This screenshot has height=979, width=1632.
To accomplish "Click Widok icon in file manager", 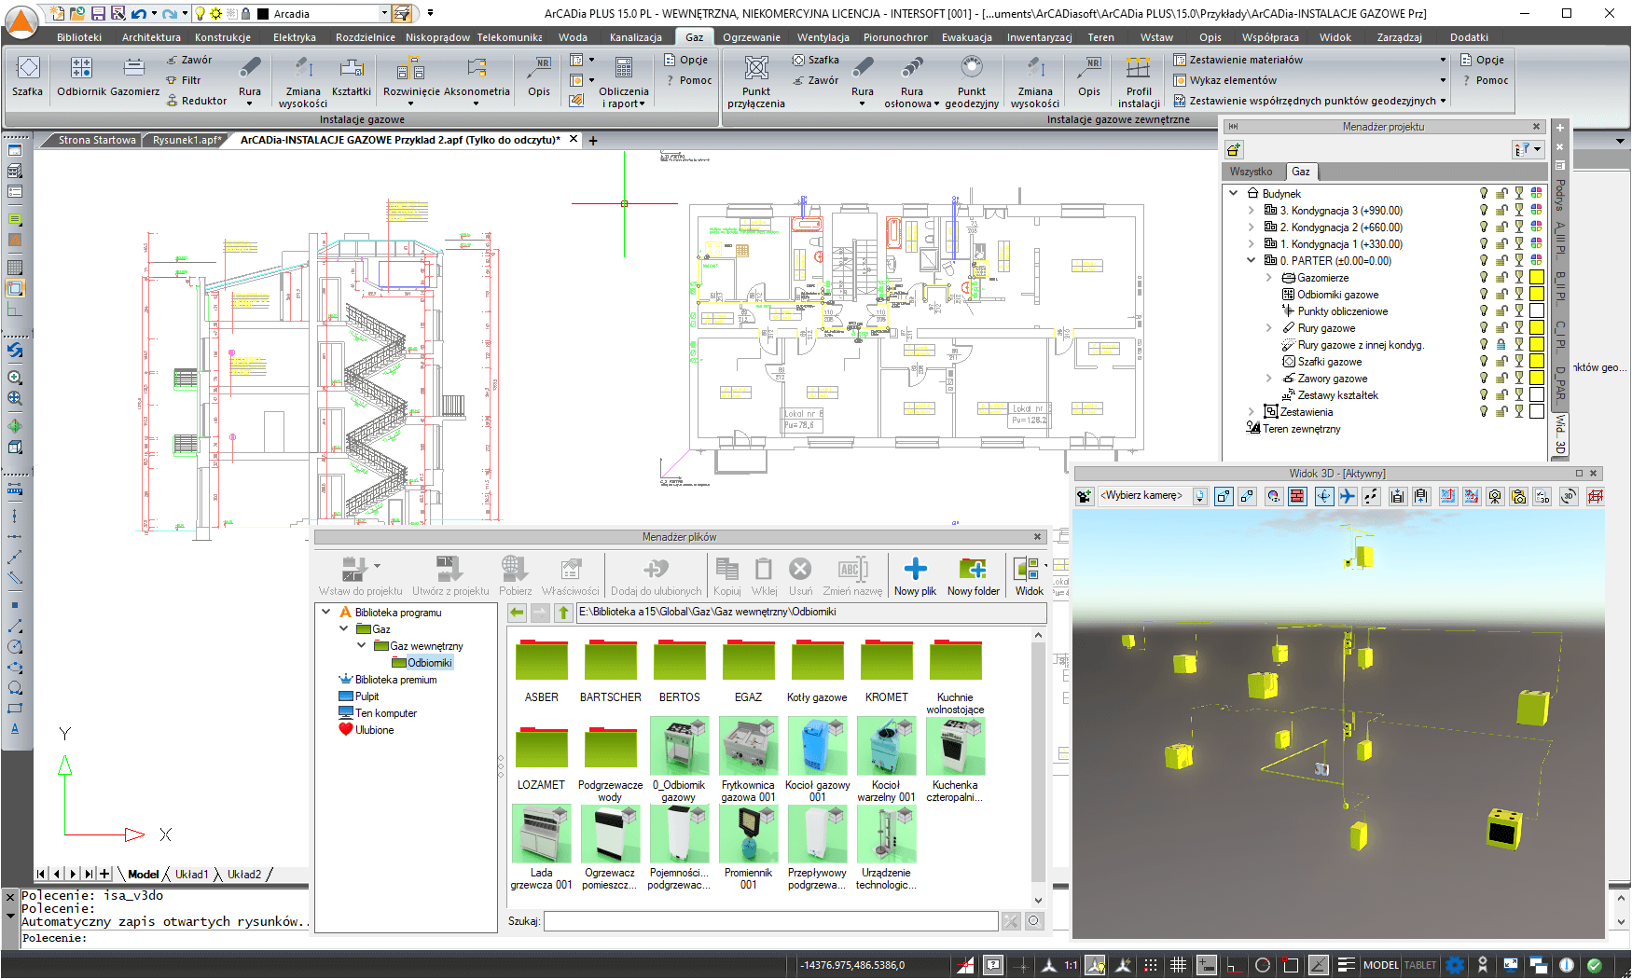I will [1027, 569].
